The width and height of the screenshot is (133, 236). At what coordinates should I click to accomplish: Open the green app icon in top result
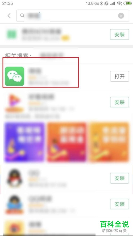11,34
